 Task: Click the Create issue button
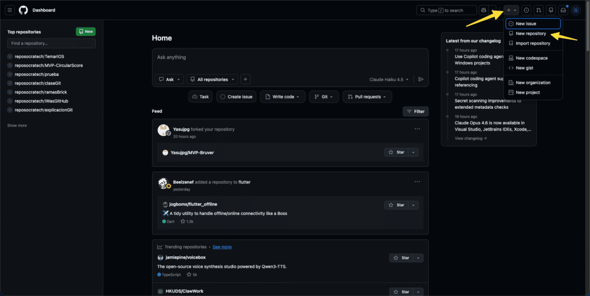pos(236,97)
